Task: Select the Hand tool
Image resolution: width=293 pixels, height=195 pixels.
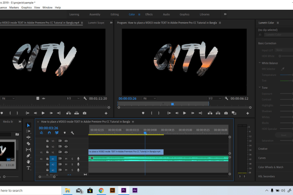Action: pos(28,162)
